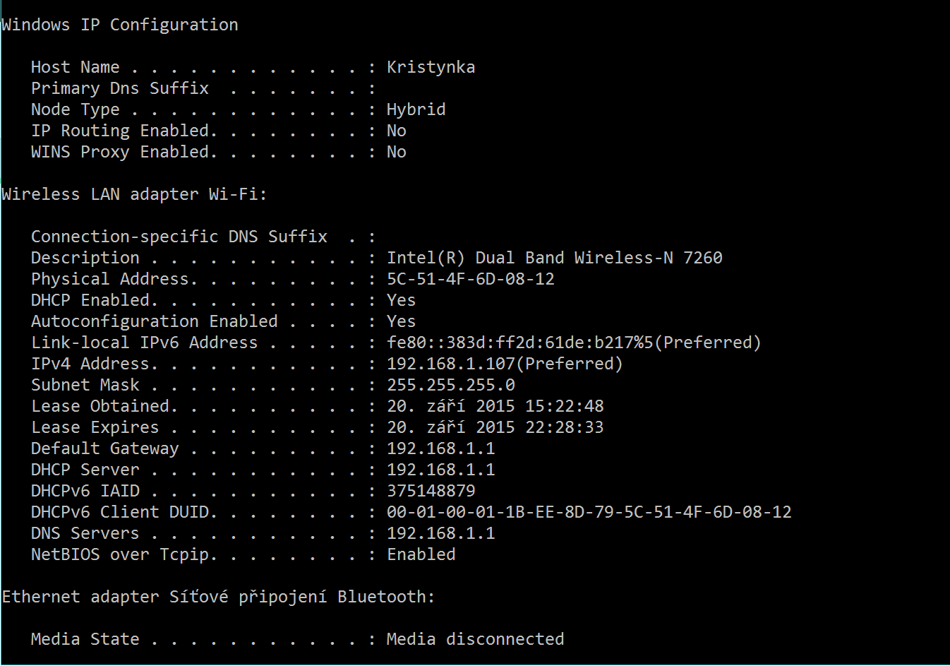Click the DHCP Enabled value Yes
This screenshot has width=950, height=666.
401,300
